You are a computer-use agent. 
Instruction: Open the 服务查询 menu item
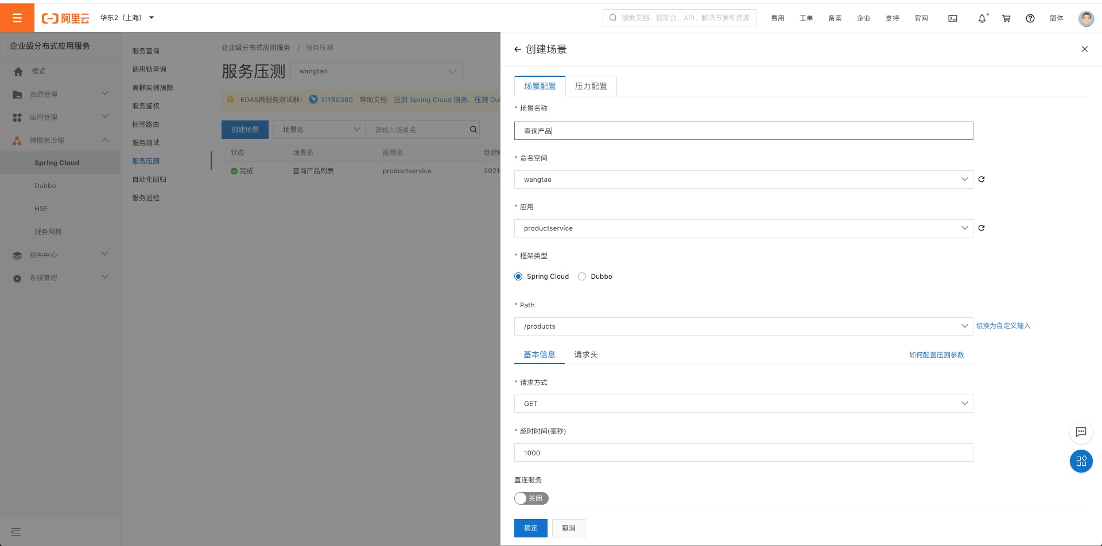pos(146,51)
